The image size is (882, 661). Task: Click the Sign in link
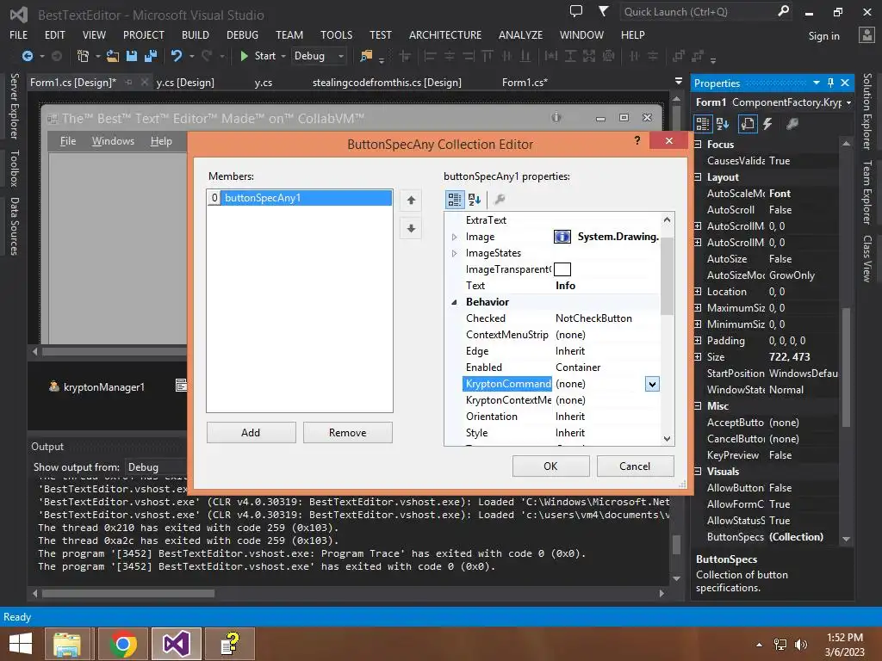coord(824,36)
